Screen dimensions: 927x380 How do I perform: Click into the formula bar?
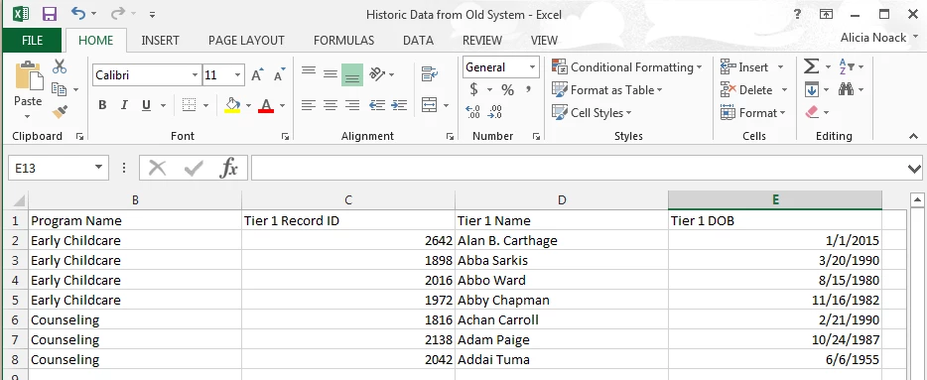click(579, 169)
